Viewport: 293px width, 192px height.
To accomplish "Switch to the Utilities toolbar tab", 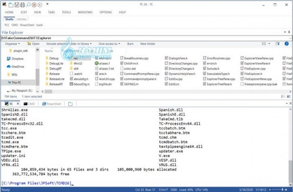I will coord(22,19).
